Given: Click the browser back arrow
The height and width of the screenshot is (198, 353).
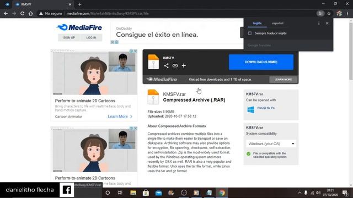Looking at the screenshot, I should click(x=6, y=13).
